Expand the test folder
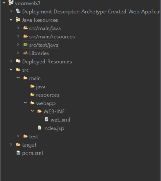Image resolution: width=161 pixels, height=181 pixels. [x=18, y=136]
